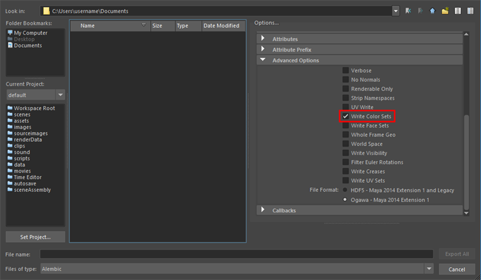Click the Set Project button

pos(35,237)
